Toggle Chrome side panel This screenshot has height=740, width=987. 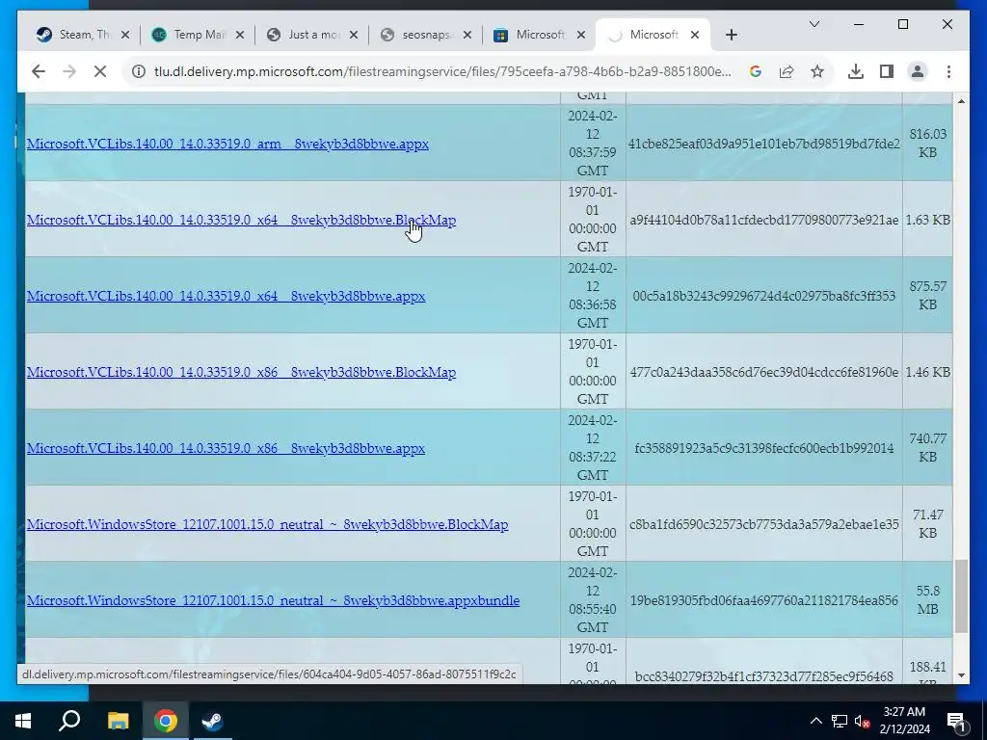(887, 71)
